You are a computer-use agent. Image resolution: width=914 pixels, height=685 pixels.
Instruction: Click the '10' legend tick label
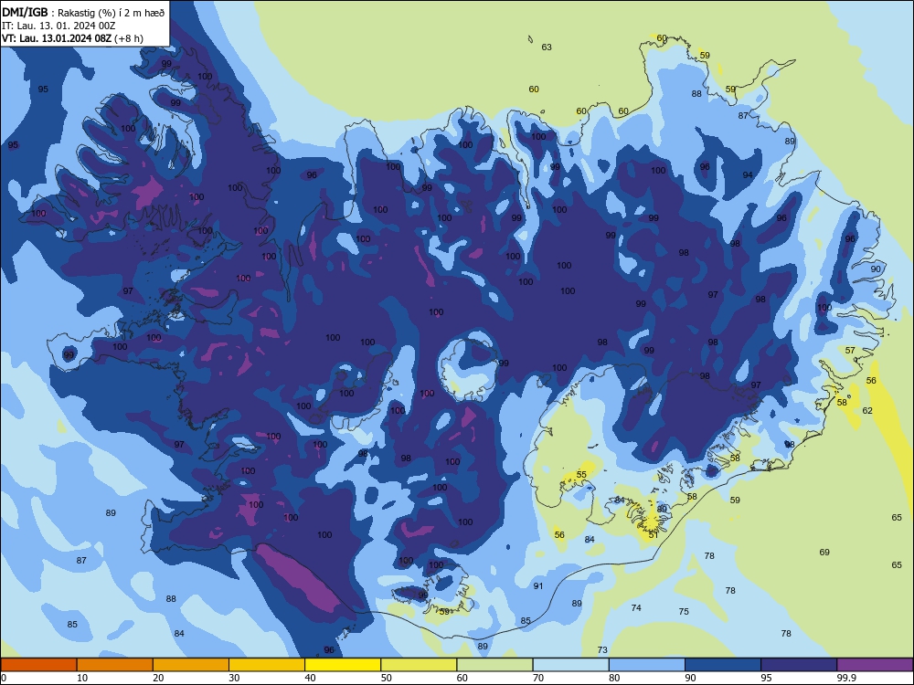click(x=82, y=678)
